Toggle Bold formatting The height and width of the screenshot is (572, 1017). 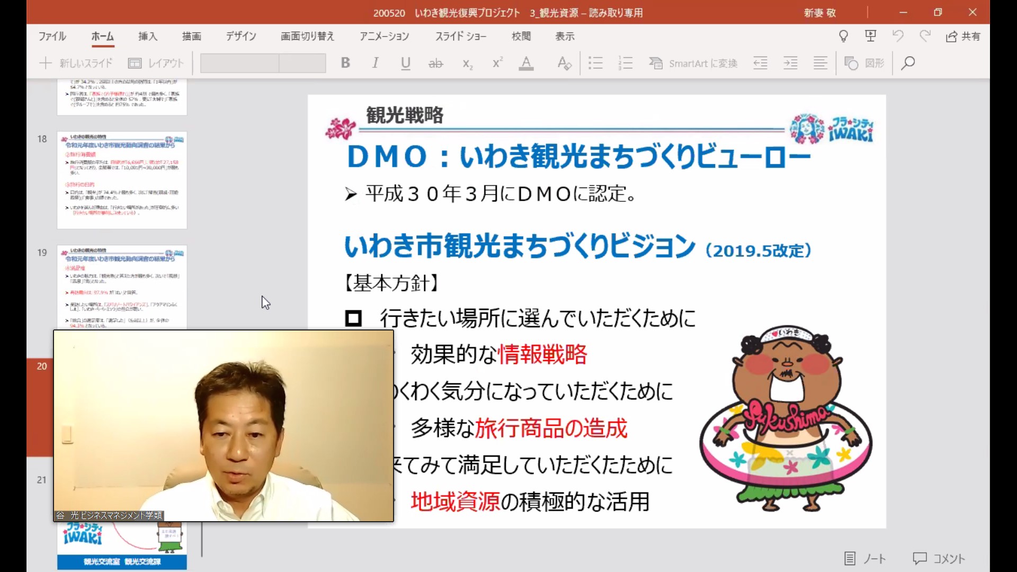coord(345,63)
